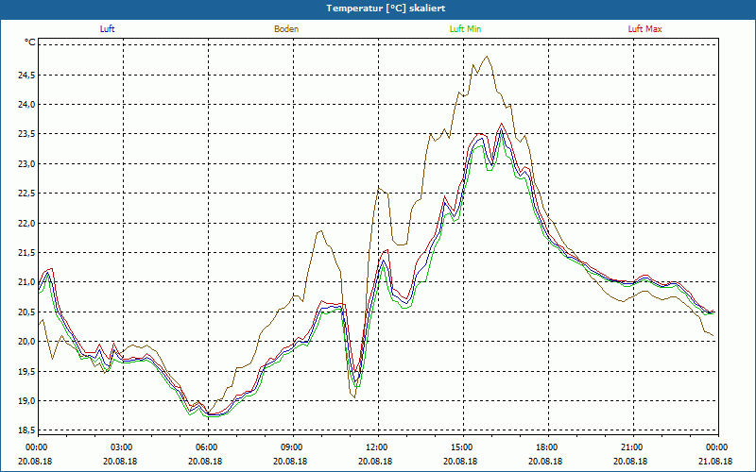Click the Luft Max peak near 16:30
Screen dimensions: 756x472
[x=502, y=124]
